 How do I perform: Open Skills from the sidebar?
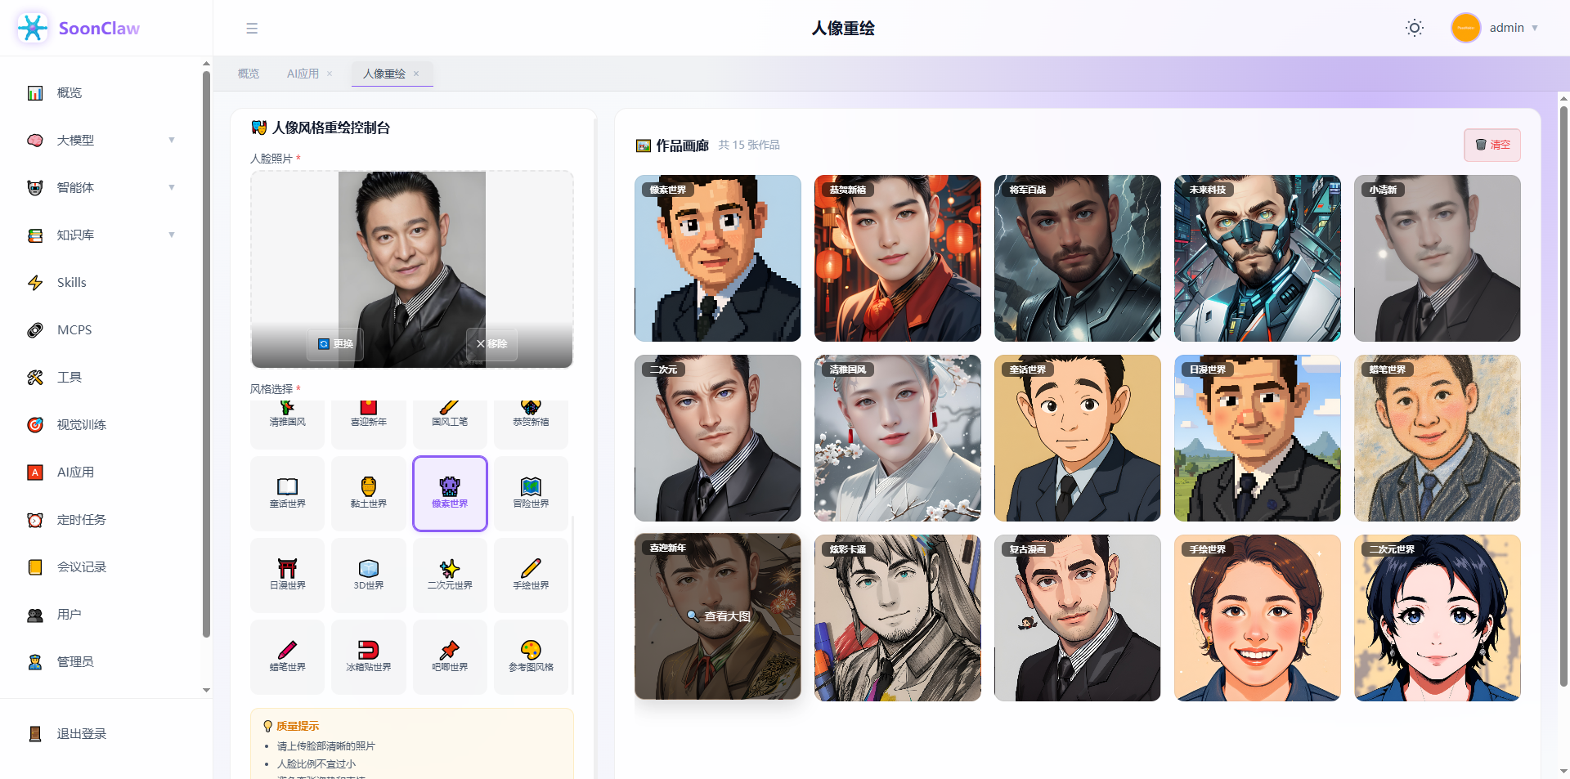coord(72,283)
